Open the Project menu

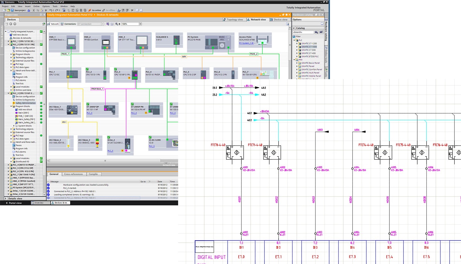[x=5, y=6]
